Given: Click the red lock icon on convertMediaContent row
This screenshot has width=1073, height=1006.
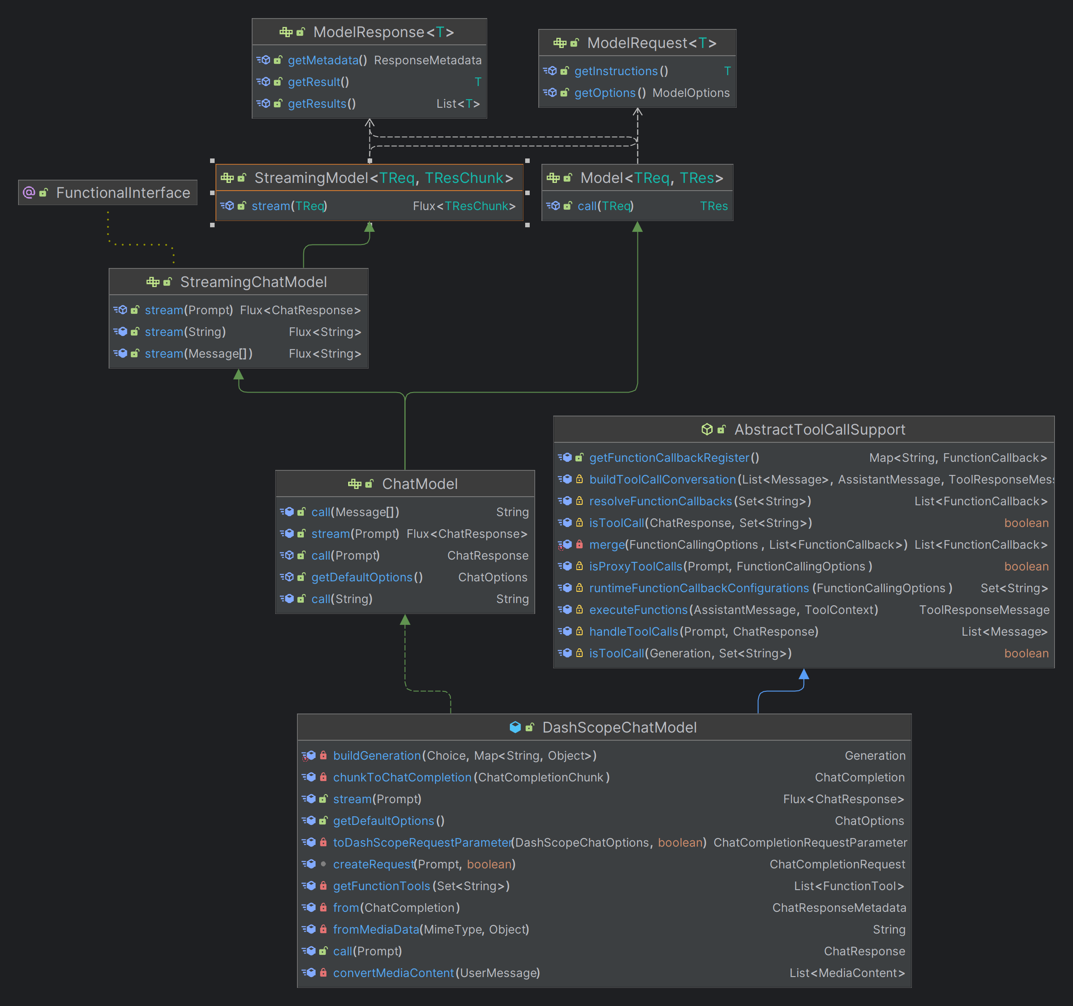Looking at the screenshot, I should [323, 972].
